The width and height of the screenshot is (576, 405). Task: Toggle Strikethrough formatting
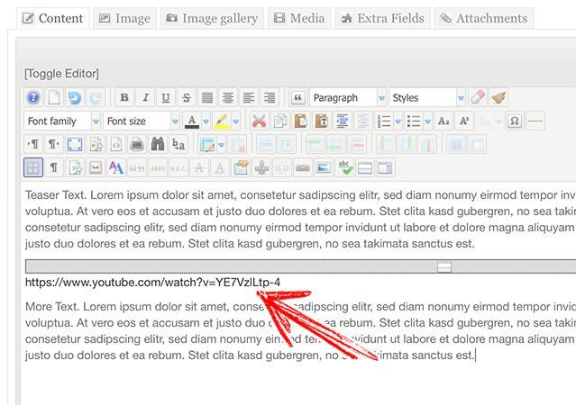click(187, 97)
